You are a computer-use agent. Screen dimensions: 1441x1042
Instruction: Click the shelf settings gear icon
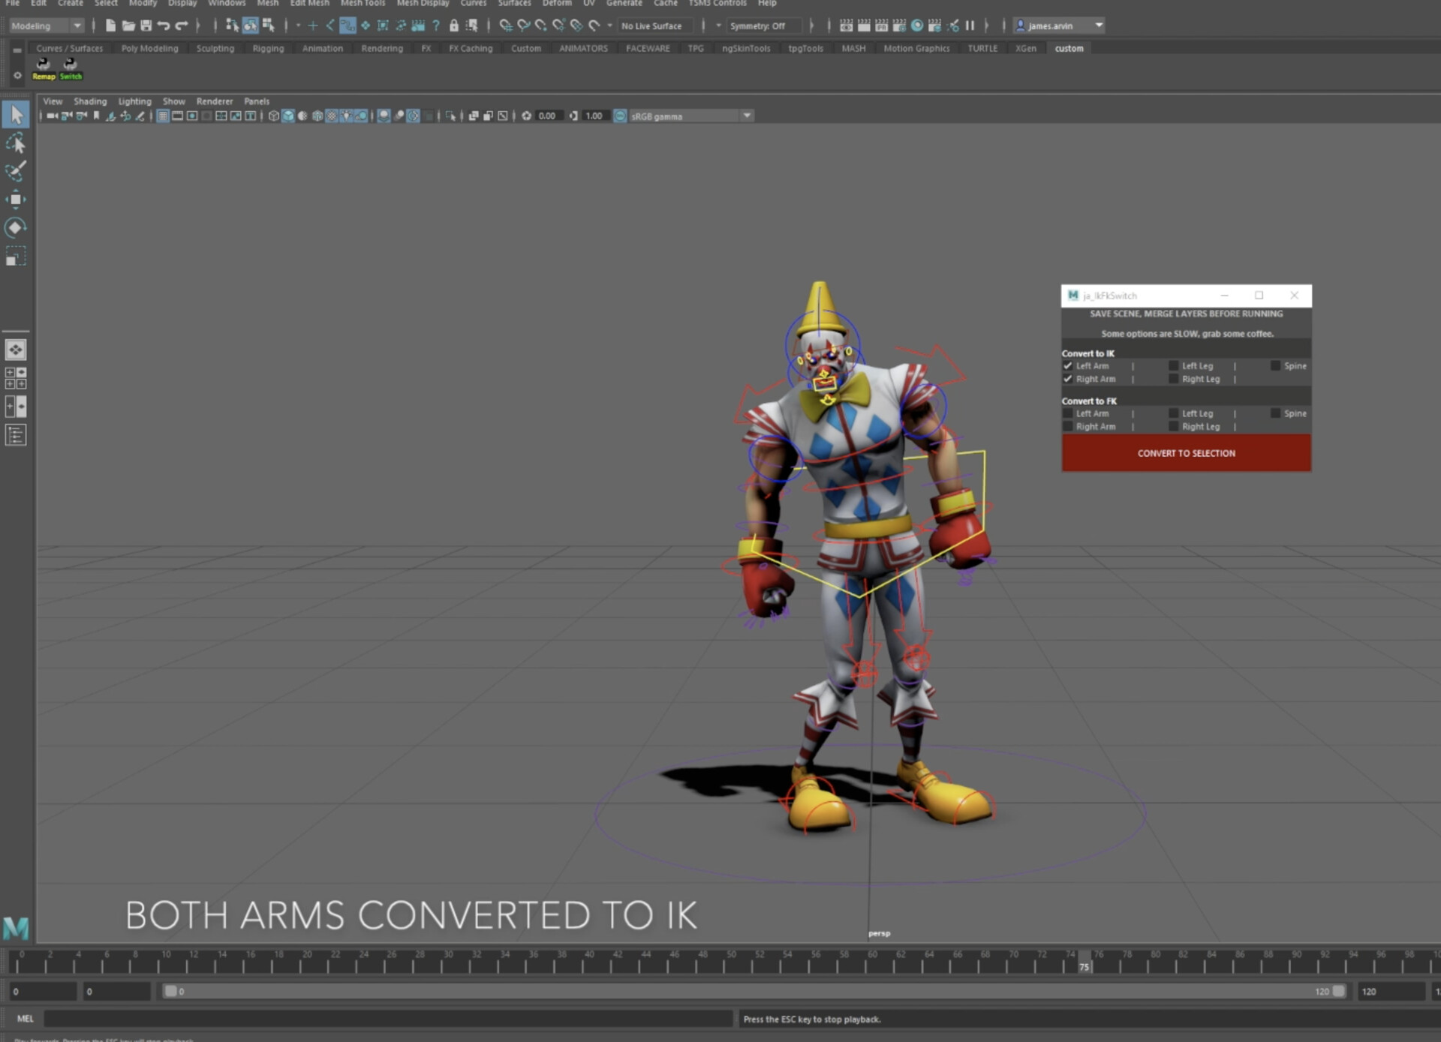pos(17,75)
